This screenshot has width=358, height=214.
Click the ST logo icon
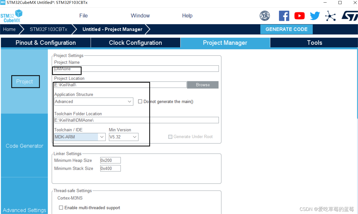pyautogui.click(x=350, y=16)
